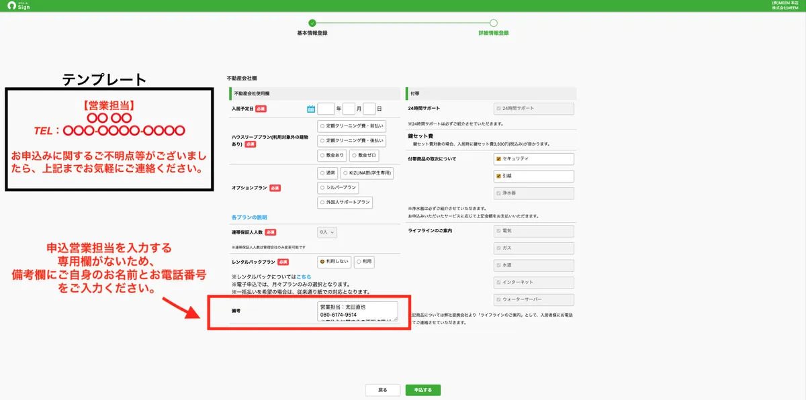Viewport: 806px width, 400px height.
Task: Select the 詳細情報登録 step indicator
Action: coord(494,21)
